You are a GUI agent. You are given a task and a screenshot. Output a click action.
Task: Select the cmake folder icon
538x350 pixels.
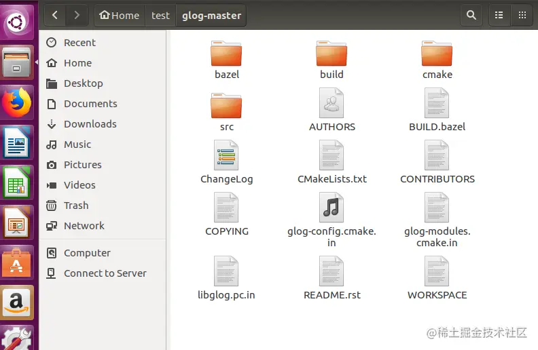437,54
